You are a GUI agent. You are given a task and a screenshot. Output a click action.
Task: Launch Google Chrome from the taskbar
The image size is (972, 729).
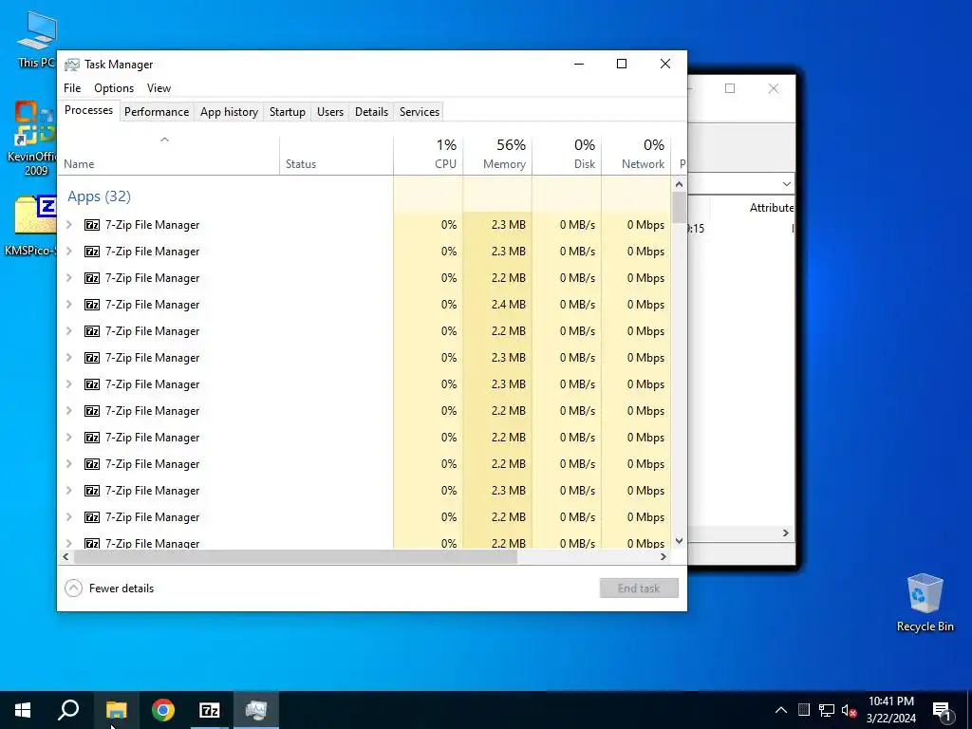click(x=163, y=710)
